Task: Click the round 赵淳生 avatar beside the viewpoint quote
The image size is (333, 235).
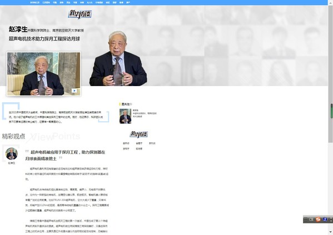Action: [12, 154]
